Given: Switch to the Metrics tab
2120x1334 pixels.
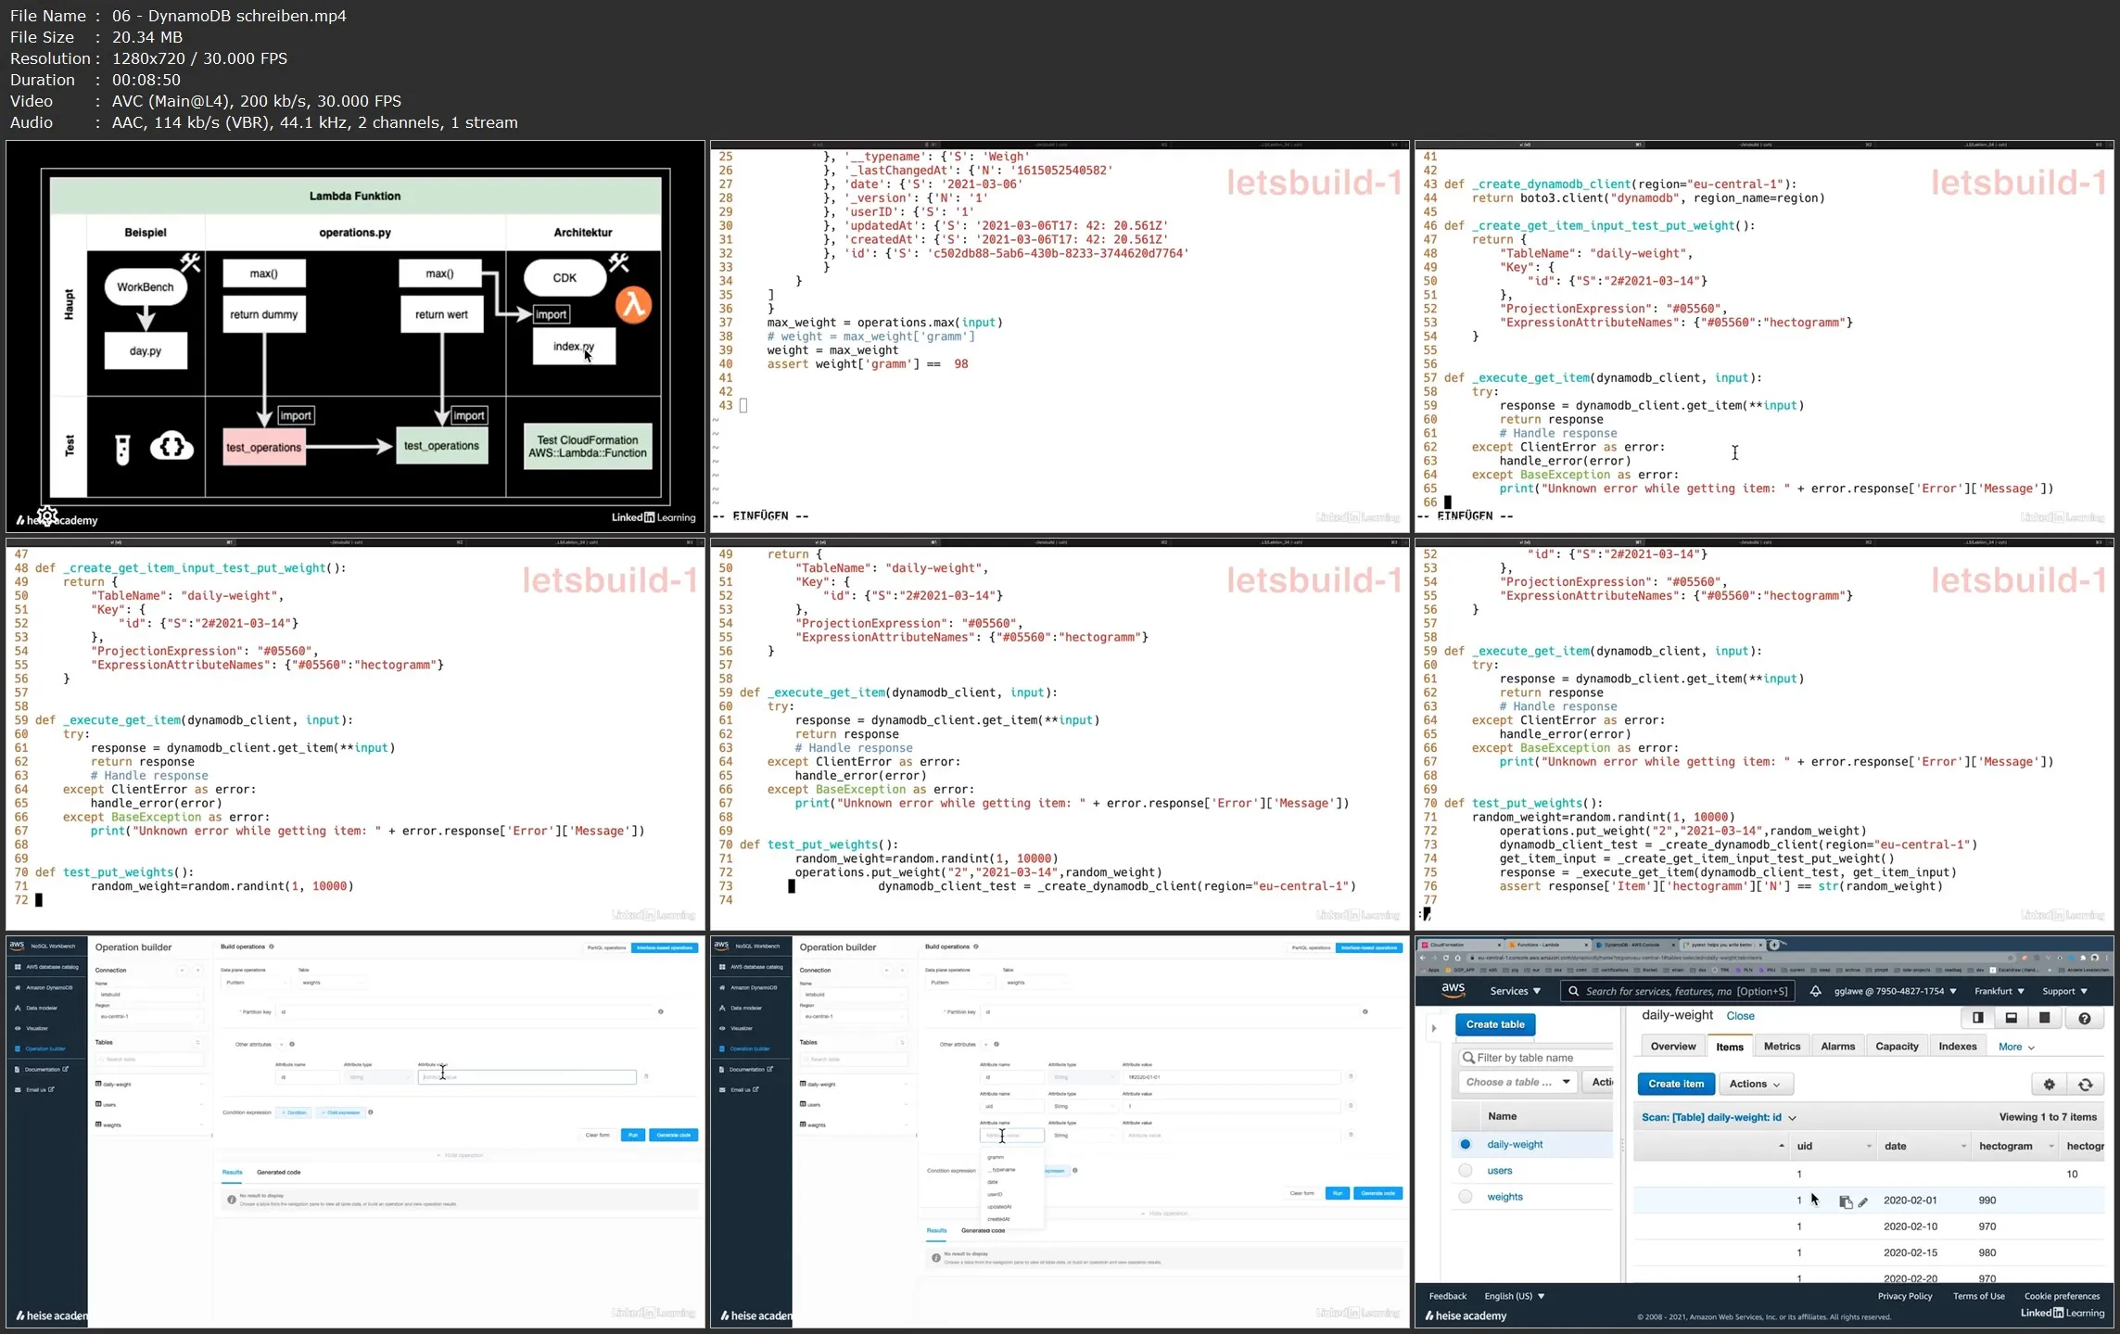Looking at the screenshot, I should [x=1781, y=1047].
